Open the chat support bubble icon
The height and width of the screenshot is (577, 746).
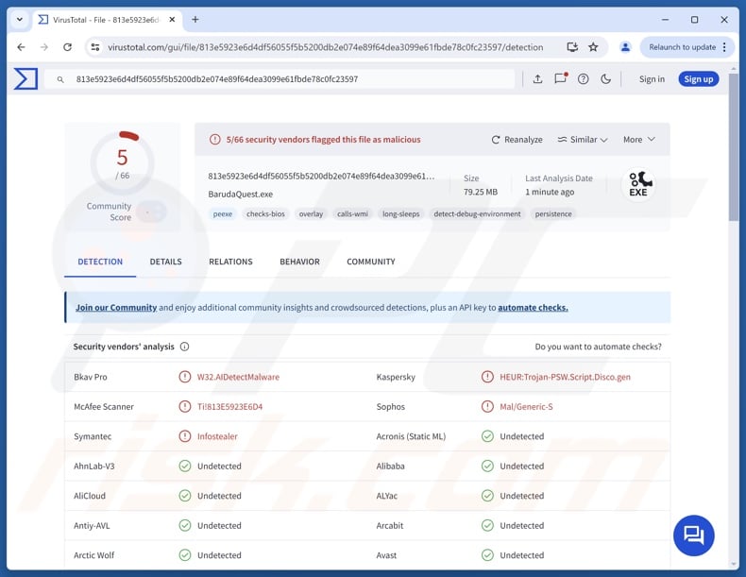click(x=694, y=535)
